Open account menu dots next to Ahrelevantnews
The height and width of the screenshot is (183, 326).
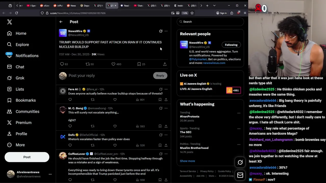tap(50, 174)
